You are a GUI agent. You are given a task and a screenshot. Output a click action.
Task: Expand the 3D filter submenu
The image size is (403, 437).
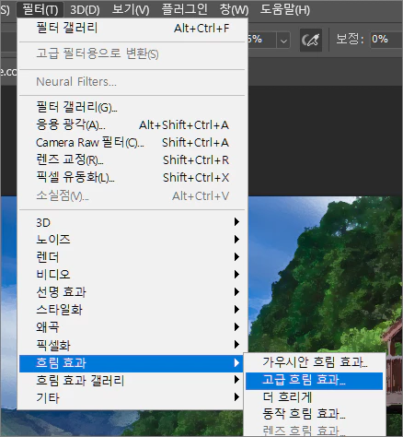132,222
